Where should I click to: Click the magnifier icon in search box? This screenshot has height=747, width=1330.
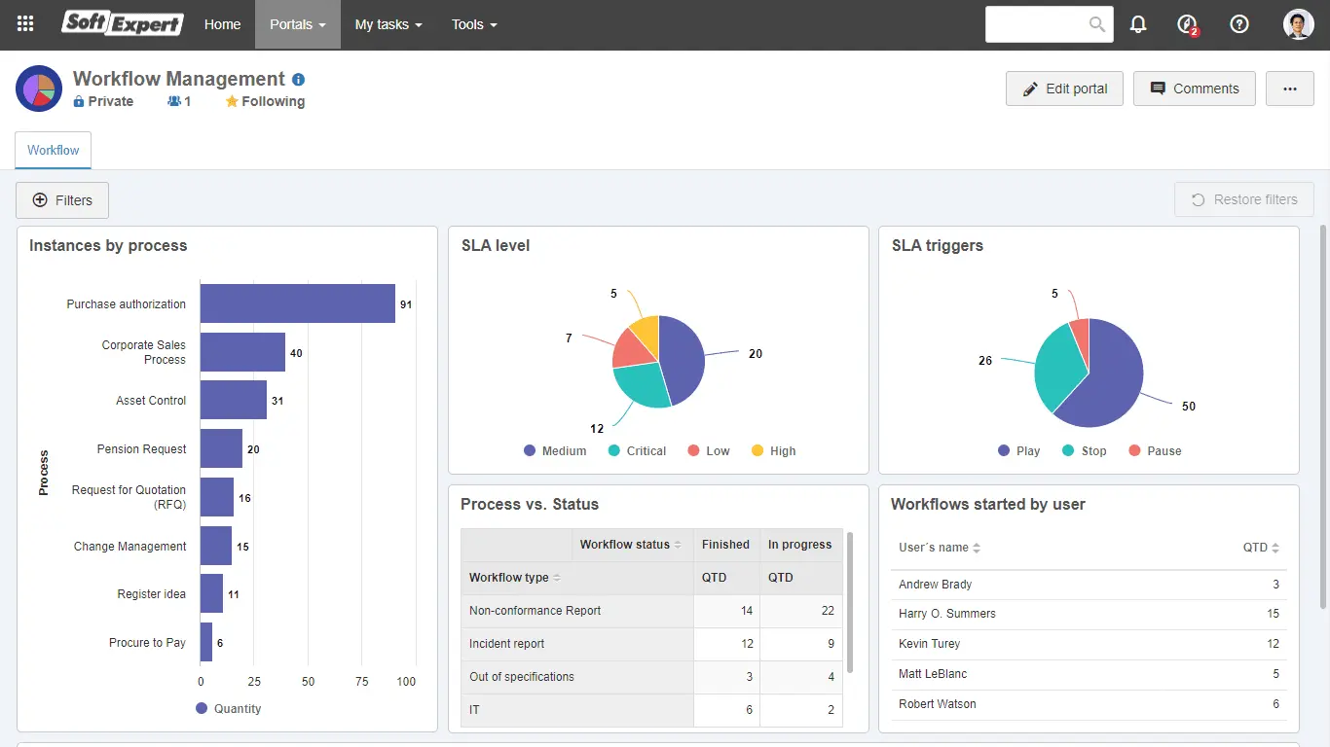pyautogui.click(x=1097, y=24)
